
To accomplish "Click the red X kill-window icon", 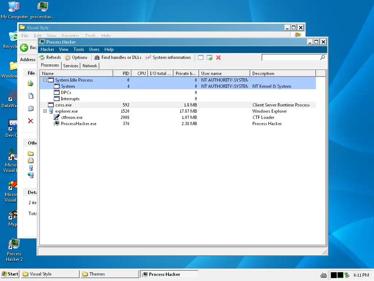I will pyautogui.click(x=218, y=57).
